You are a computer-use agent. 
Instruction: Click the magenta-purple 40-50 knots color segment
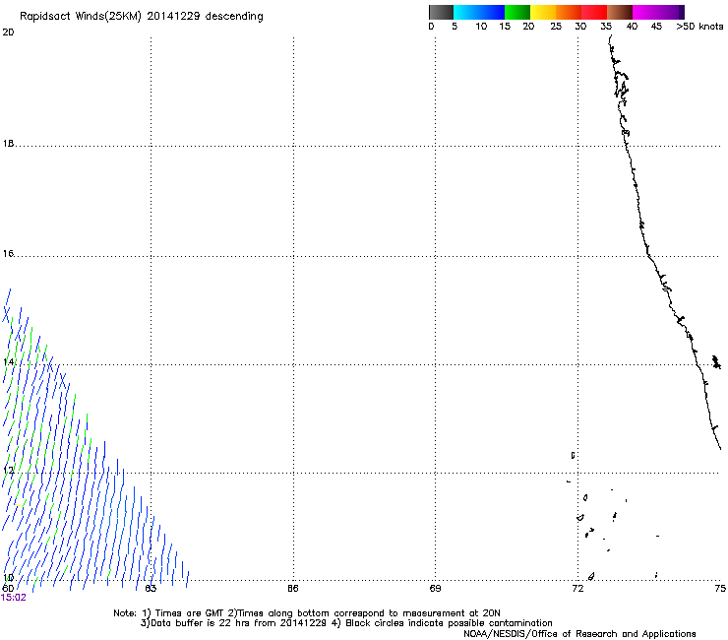tap(658, 12)
